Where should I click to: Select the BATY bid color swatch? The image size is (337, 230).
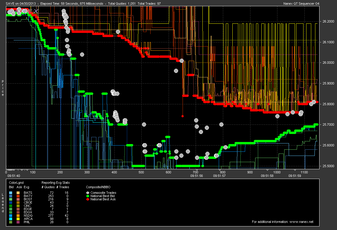[11, 196]
